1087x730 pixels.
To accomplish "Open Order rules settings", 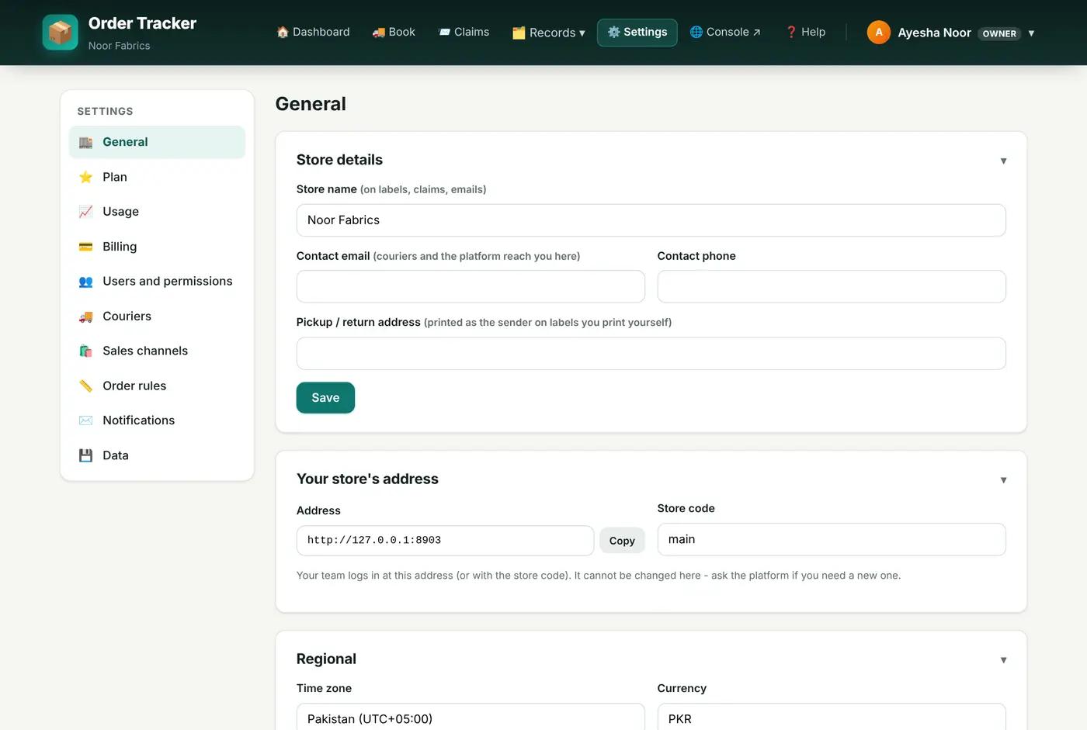I will point(157,386).
